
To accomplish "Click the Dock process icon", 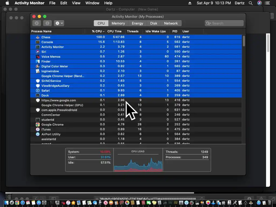I will pyautogui.click(x=38, y=95).
